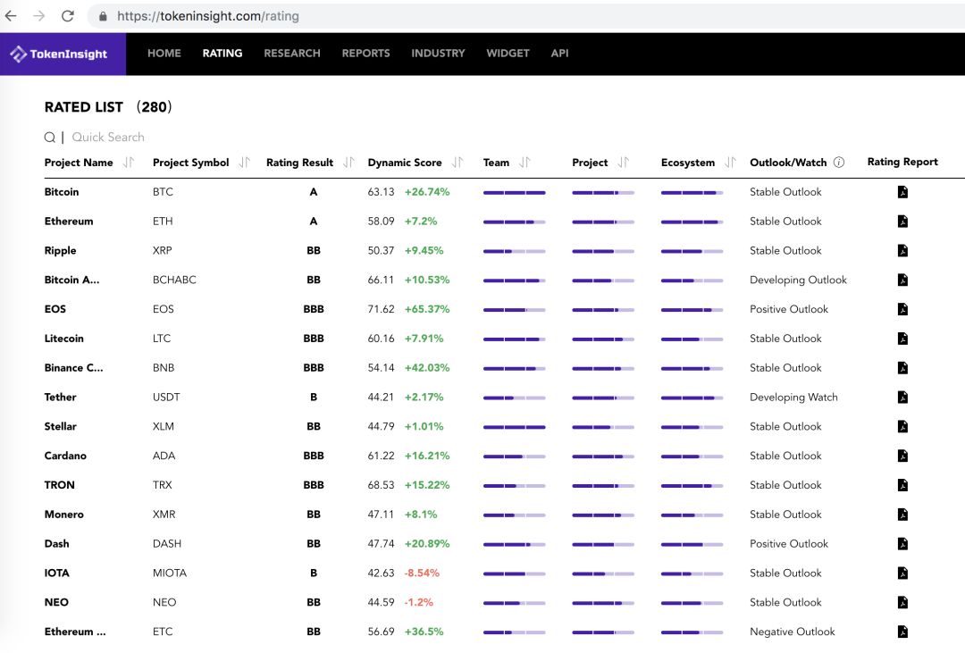965x653 pixels.
Task: Click the Developing Watch text for Tether
Action: [x=794, y=397]
